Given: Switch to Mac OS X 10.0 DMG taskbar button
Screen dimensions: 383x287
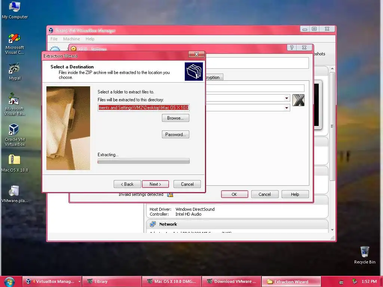Looking at the screenshot, I should (x=172, y=281).
